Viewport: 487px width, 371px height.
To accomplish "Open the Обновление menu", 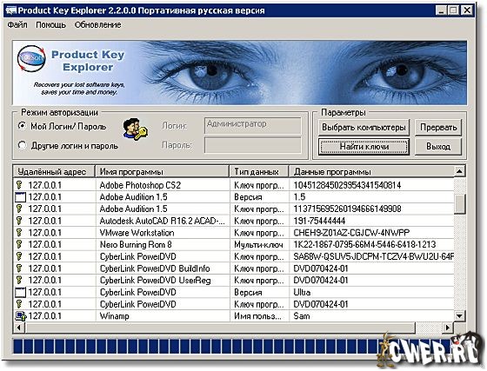I will click(x=97, y=25).
